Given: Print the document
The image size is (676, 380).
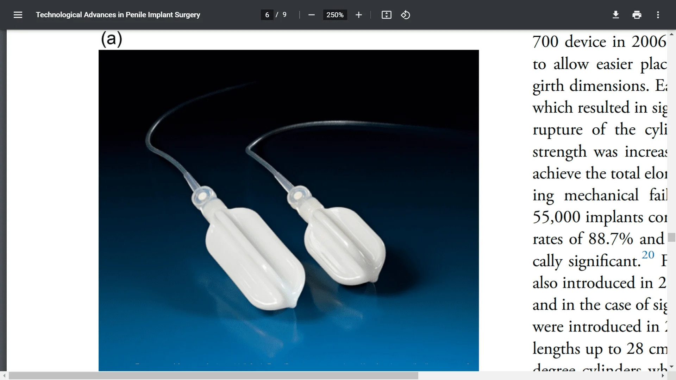Looking at the screenshot, I should point(637,15).
